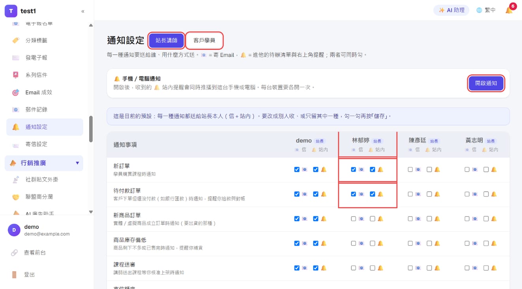Uncheck demo 站內 checkbox for 商品庫存偏低
Viewport: 522px width, 289px height.
(315, 244)
